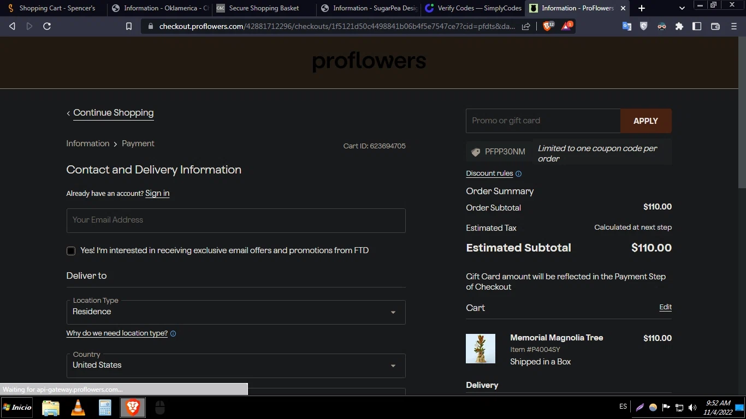Click the ES language indicator

coord(623,407)
